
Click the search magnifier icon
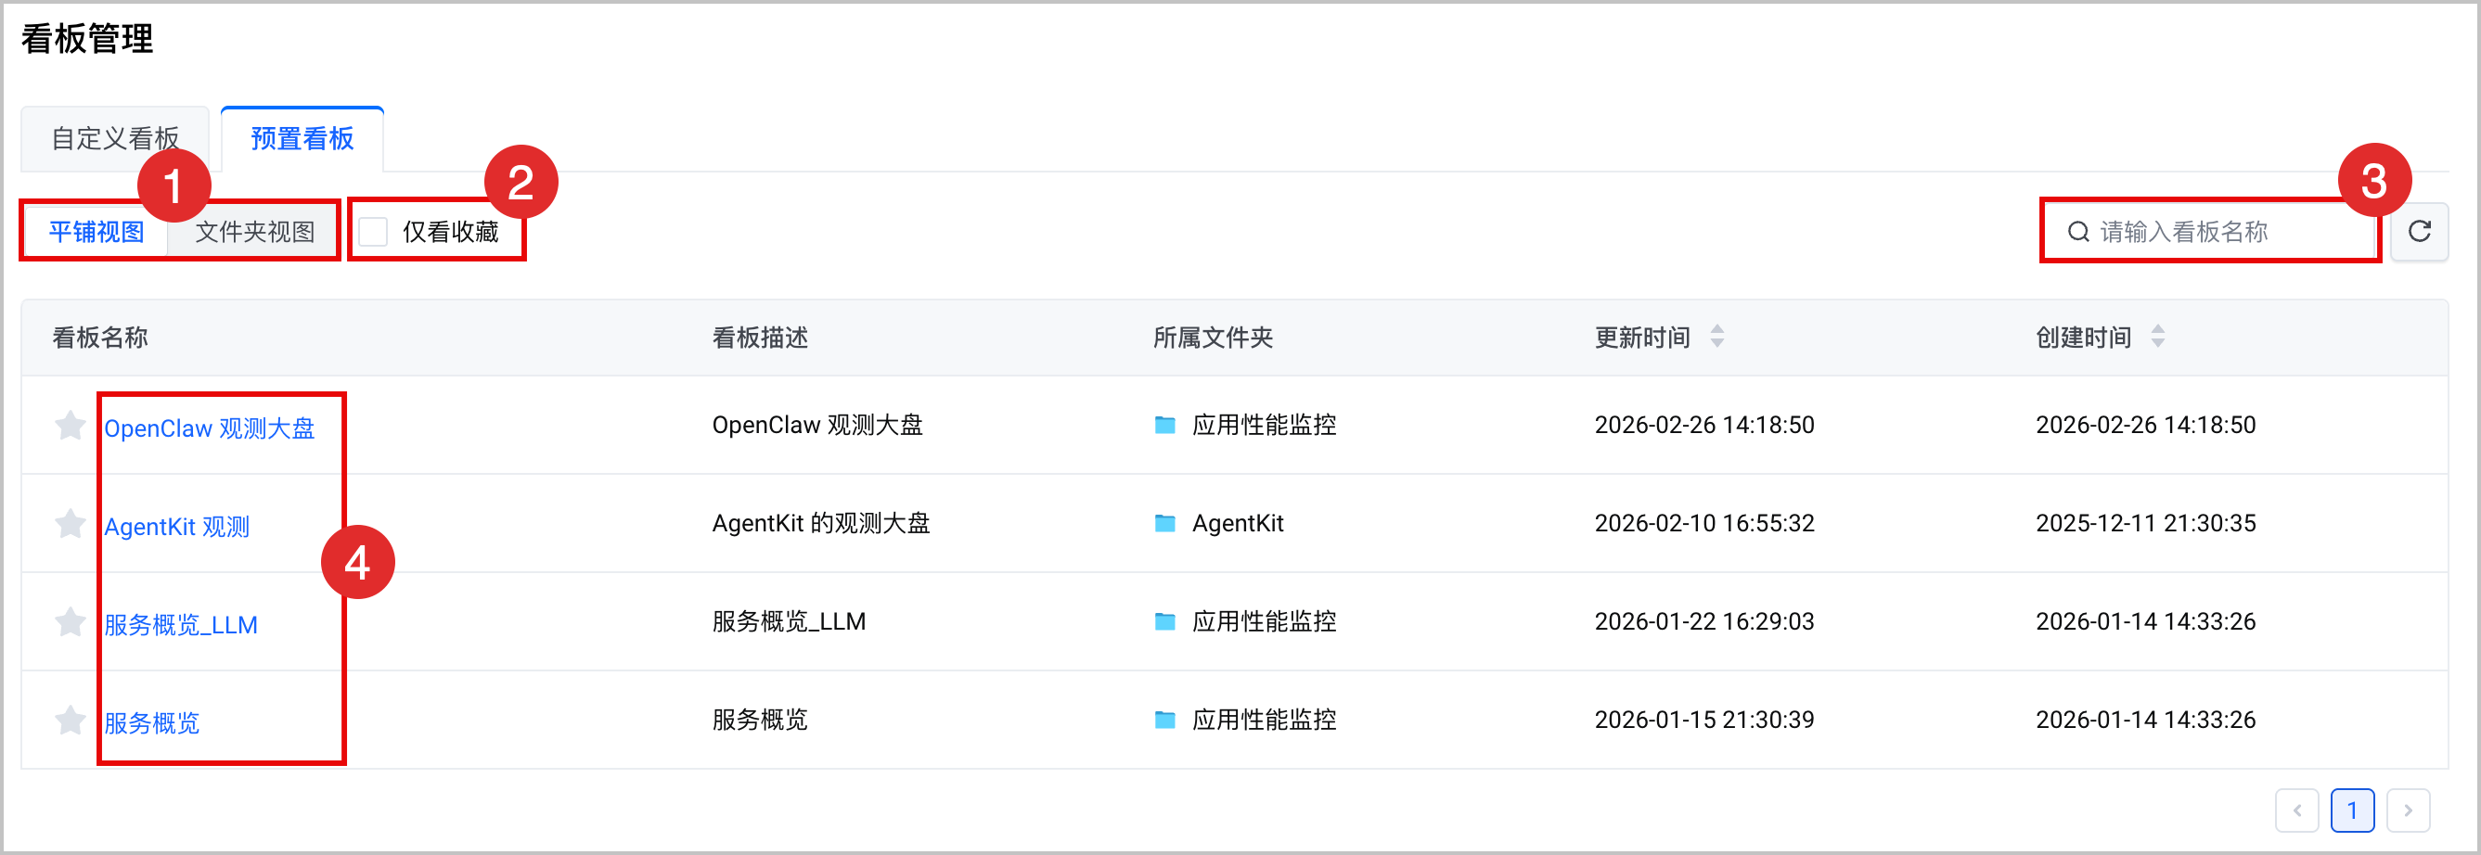tap(2078, 231)
